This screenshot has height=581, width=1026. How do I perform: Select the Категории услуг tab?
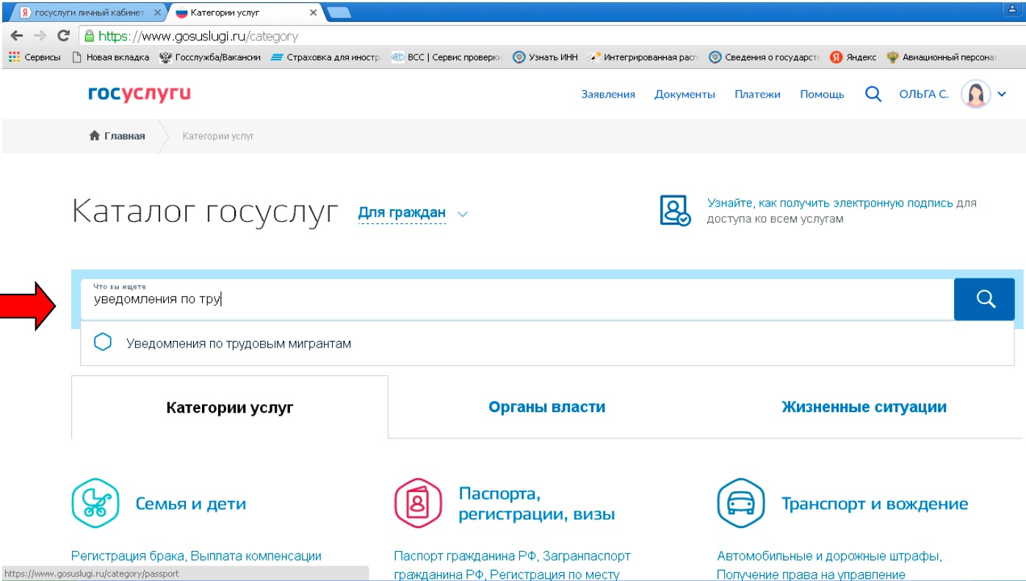click(230, 407)
